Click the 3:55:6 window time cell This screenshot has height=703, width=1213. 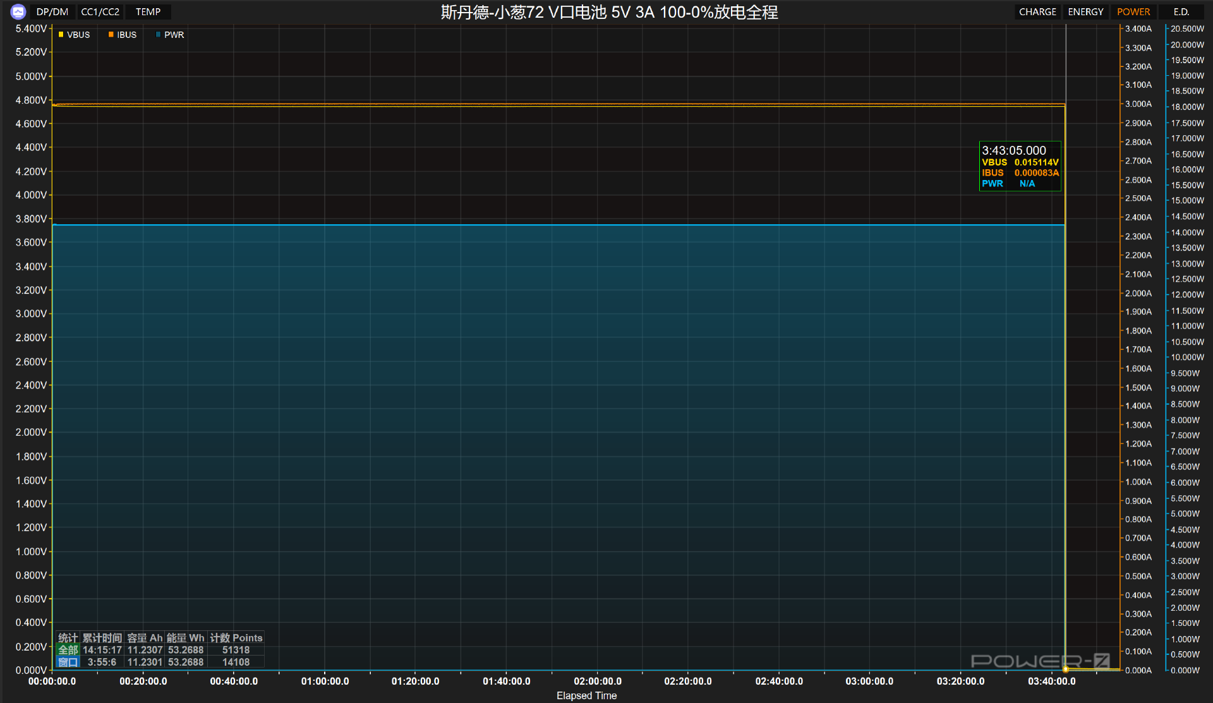102,662
